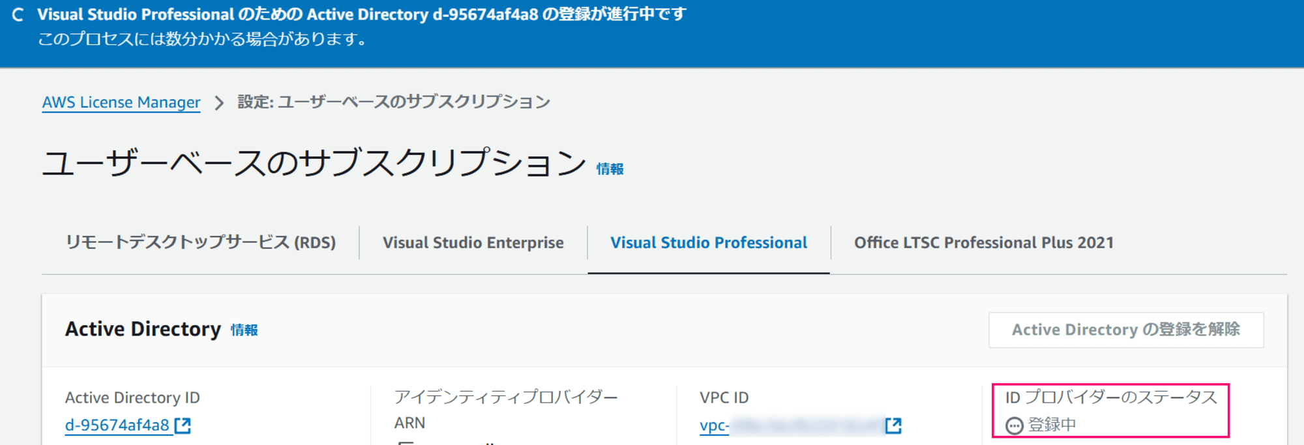Click Active Directory の登録を解除 button
Screen dimensions: 1304x445
point(1126,330)
